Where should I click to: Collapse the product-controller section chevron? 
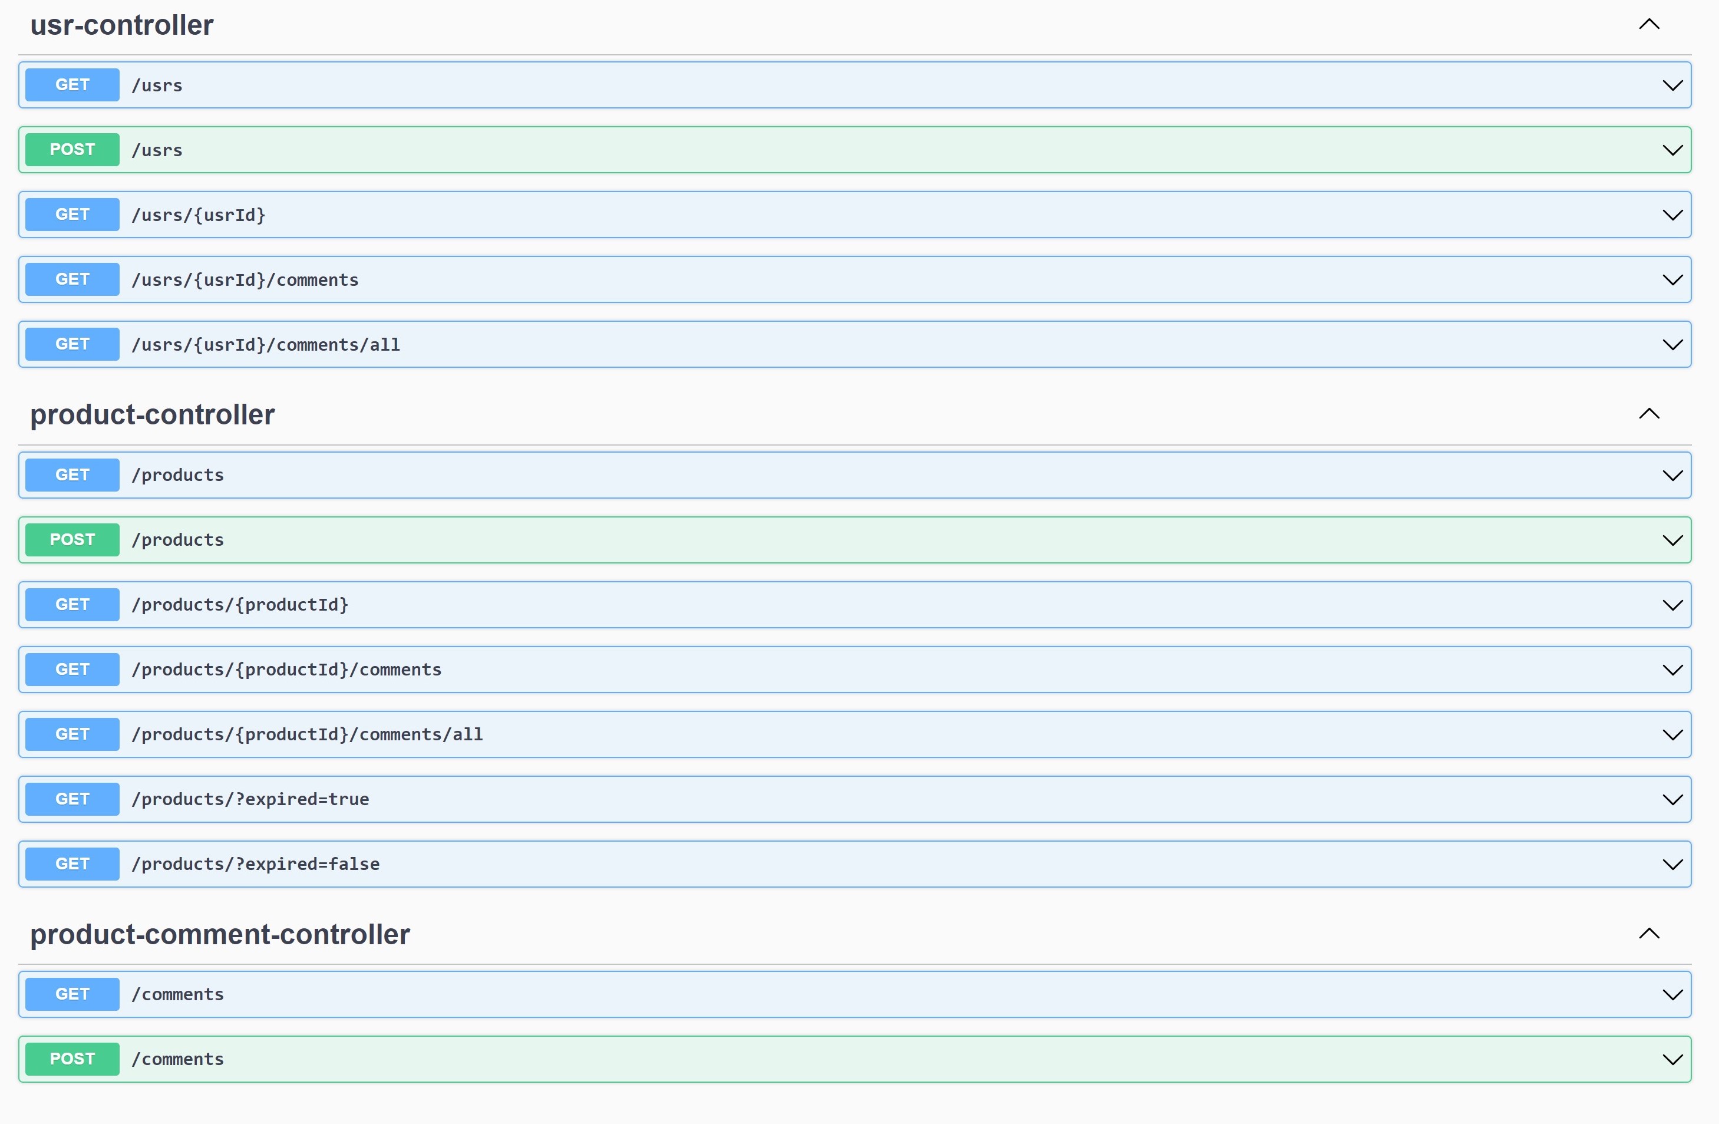point(1649,414)
